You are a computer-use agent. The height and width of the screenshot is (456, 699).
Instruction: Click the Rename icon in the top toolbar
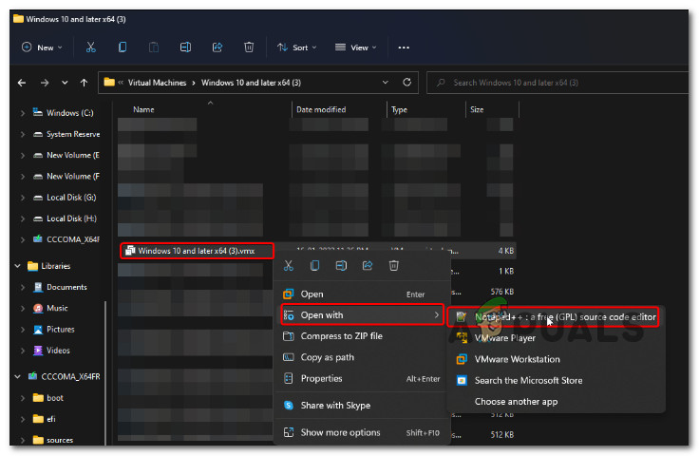(186, 47)
